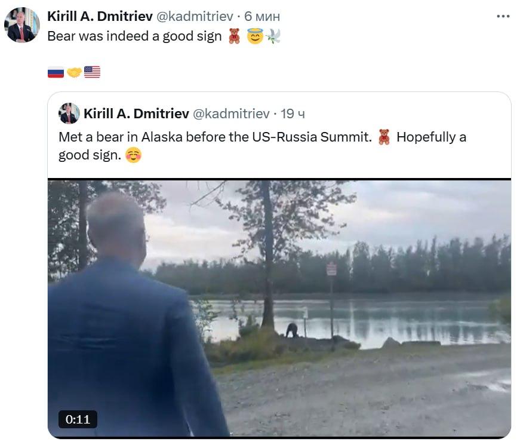Click the quoted tweet's small avatar
Viewport: 517px width, 448px height.
[69, 113]
